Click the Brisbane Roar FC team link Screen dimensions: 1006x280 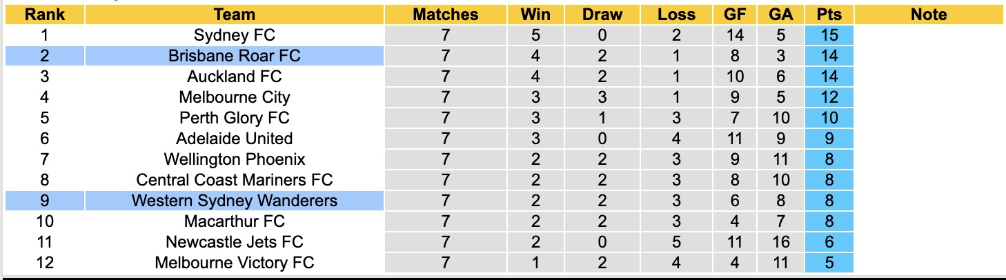235,56
